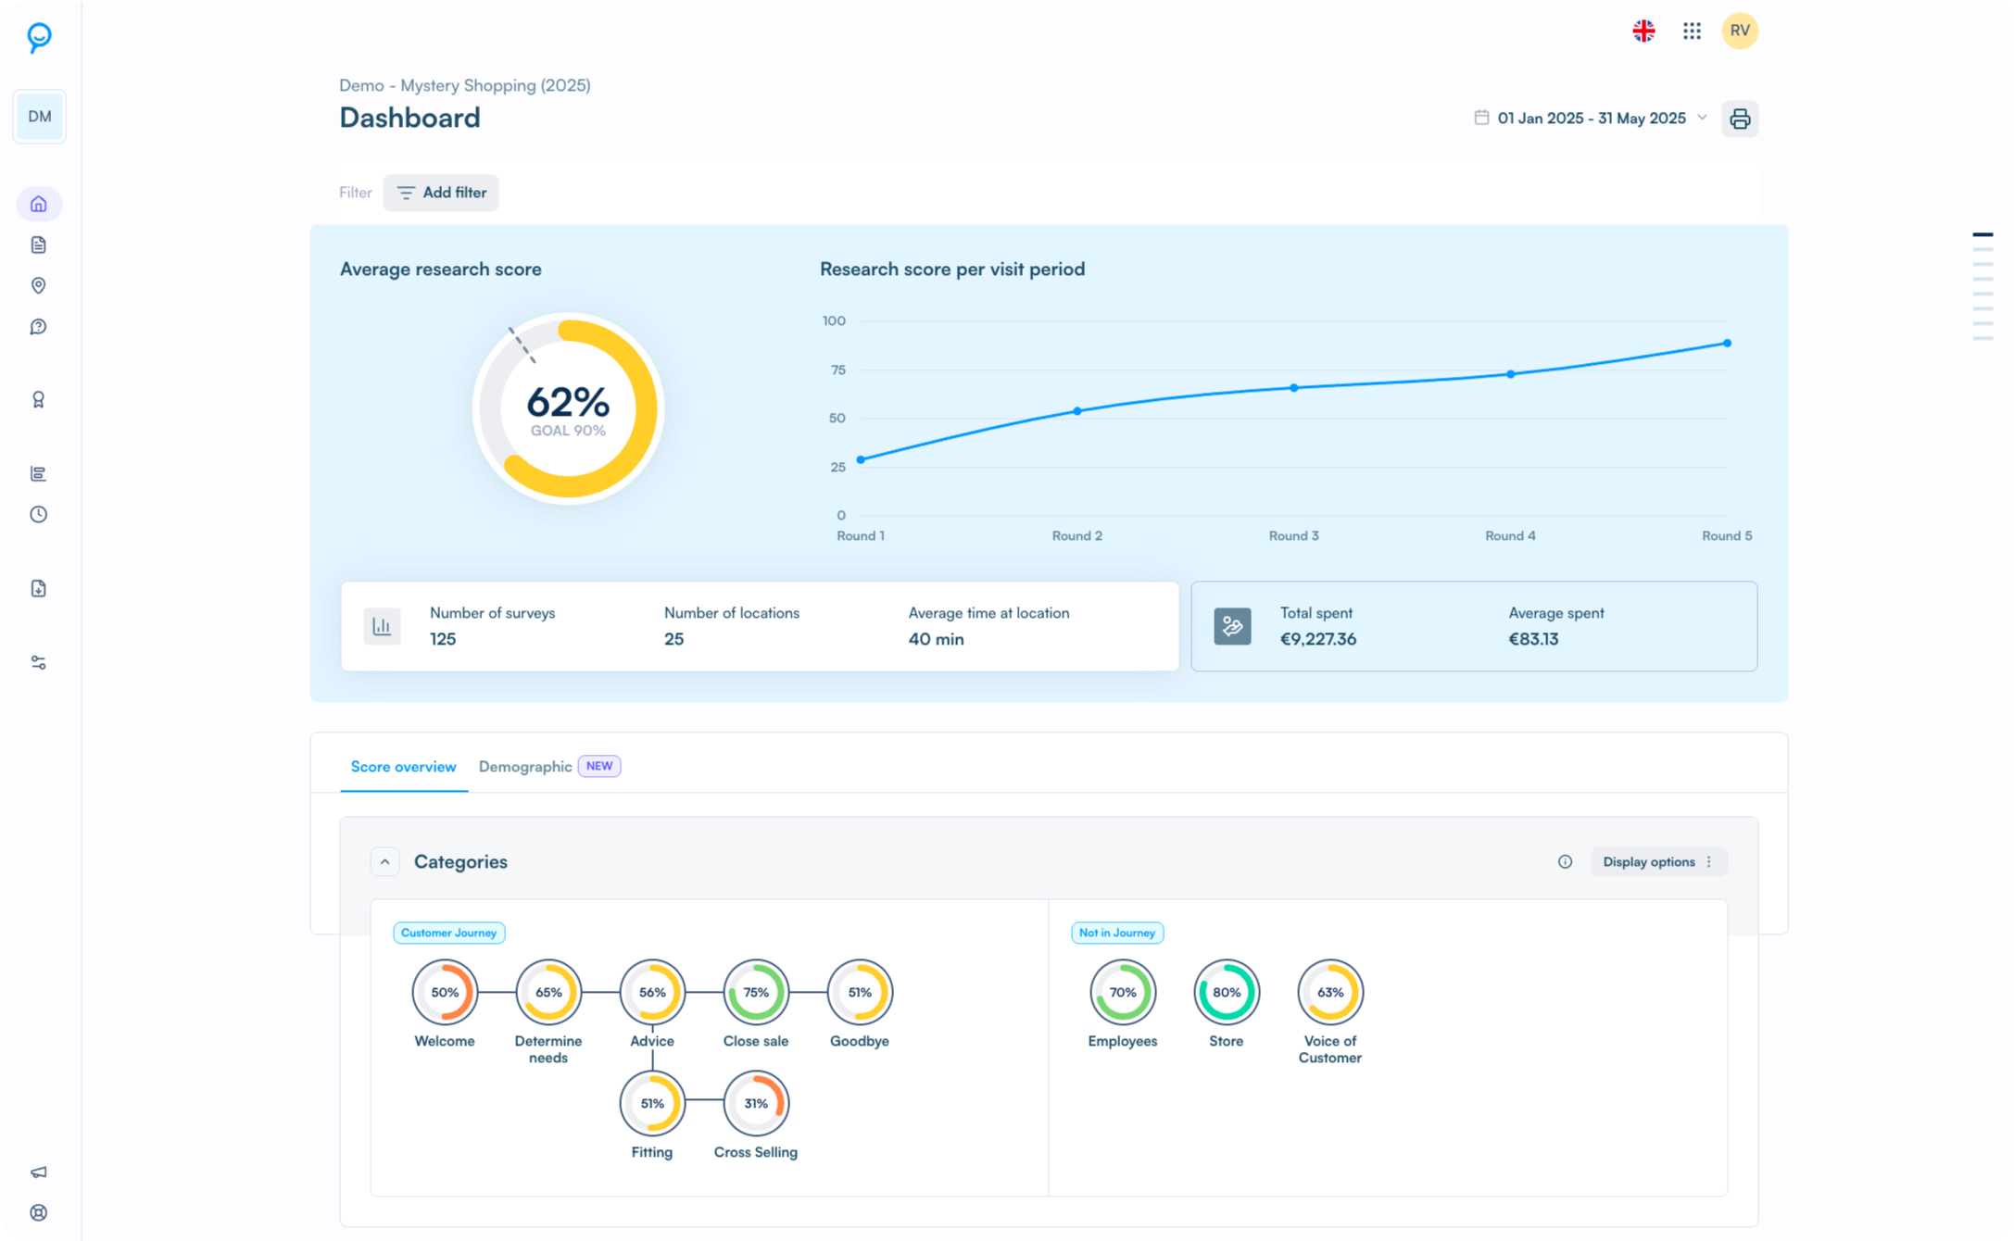Open the date range dropdown
Screen dimensions: 2014x1241
coord(1591,119)
